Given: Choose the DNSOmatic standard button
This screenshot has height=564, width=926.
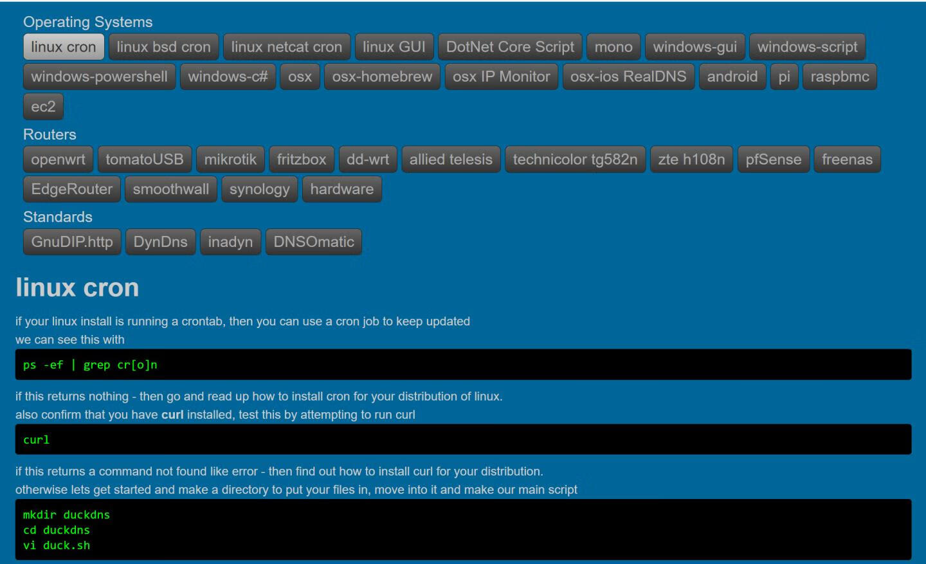Looking at the screenshot, I should pos(313,242).
